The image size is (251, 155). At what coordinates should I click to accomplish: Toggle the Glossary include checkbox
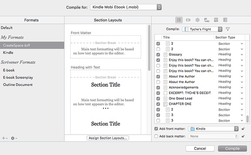[158, 55]
